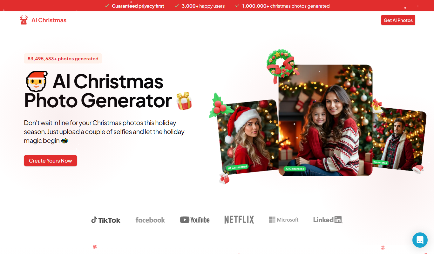
Task: Open the woman in Santa hat photo
Action: pyautogui.click(x=248, y=137)
